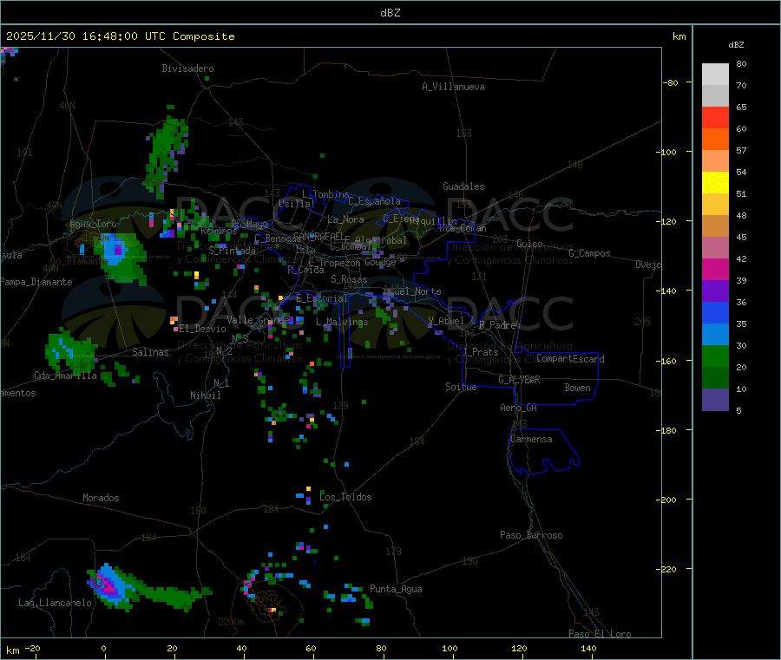Select the green 20 dBZ legend color
The width and height of the screenshot is (781, 660).
[x=715, y=356]
